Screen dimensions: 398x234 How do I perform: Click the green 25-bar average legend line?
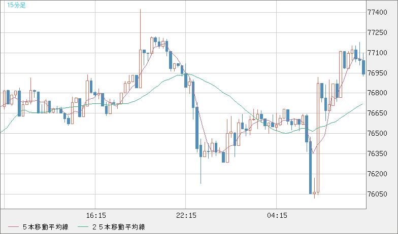tap(83, 227)
